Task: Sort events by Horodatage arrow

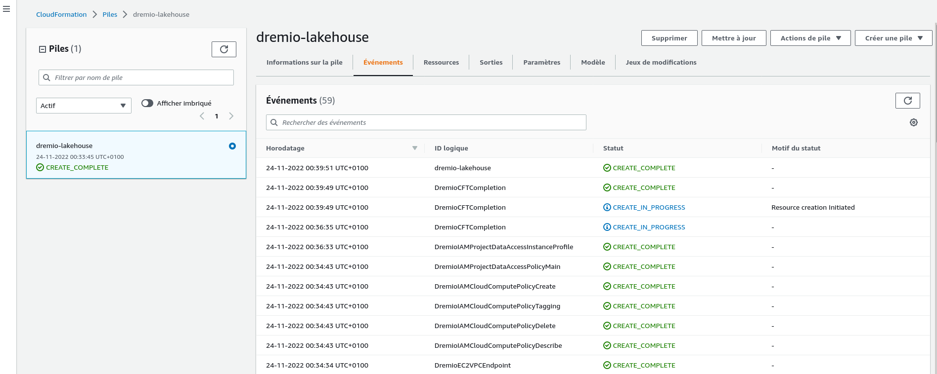Action: (414, 148)
